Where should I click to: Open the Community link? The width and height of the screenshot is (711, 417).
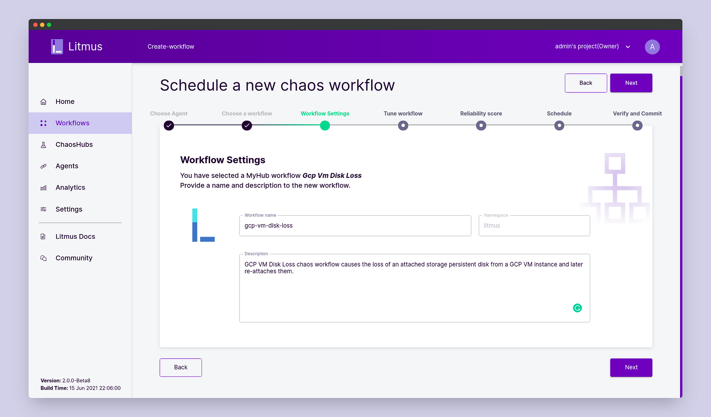click(80, 258)
